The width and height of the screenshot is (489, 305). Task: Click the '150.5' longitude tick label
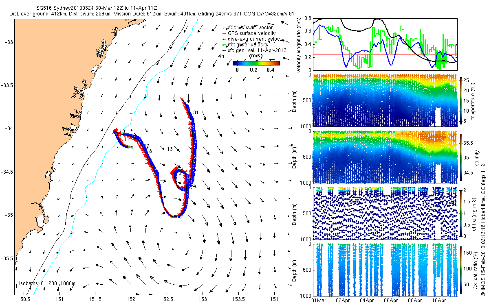(24, 299)
